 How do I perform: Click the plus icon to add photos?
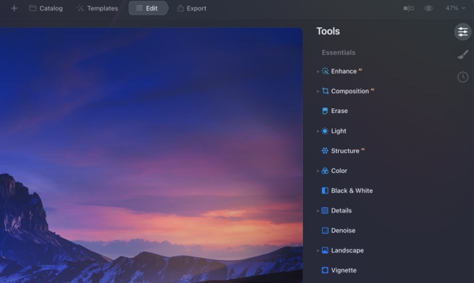pos(14,8)
